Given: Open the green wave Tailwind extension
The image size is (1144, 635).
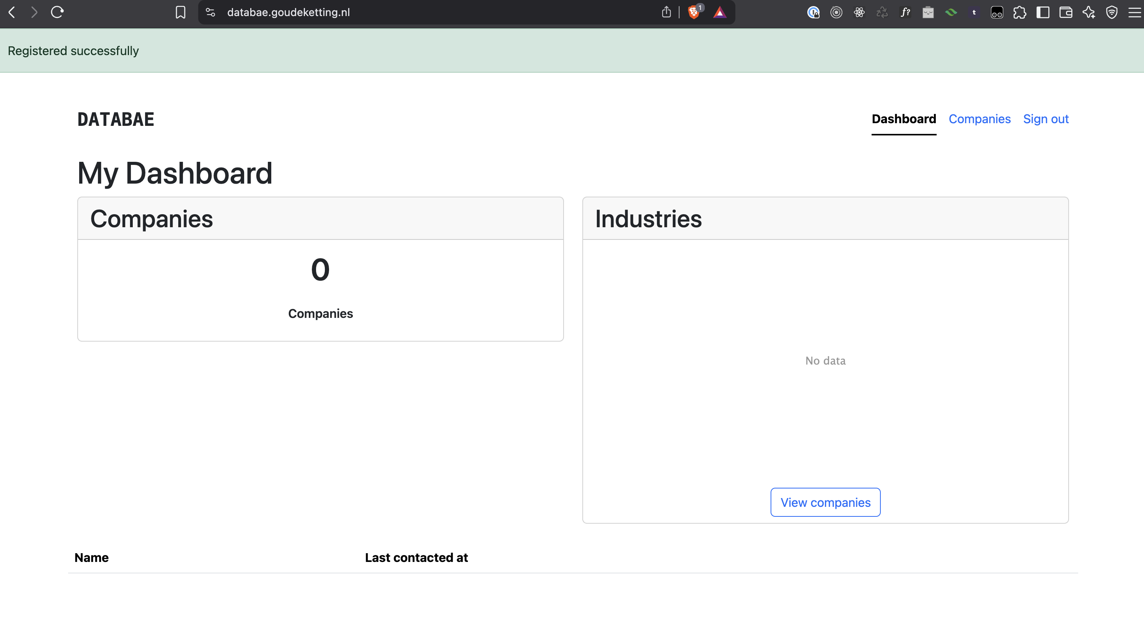Looking at the screenshot, I should pyautogui.click(x=951, y=12).
